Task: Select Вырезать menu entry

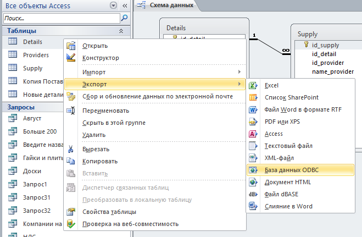Action: (x=155, y=149)
